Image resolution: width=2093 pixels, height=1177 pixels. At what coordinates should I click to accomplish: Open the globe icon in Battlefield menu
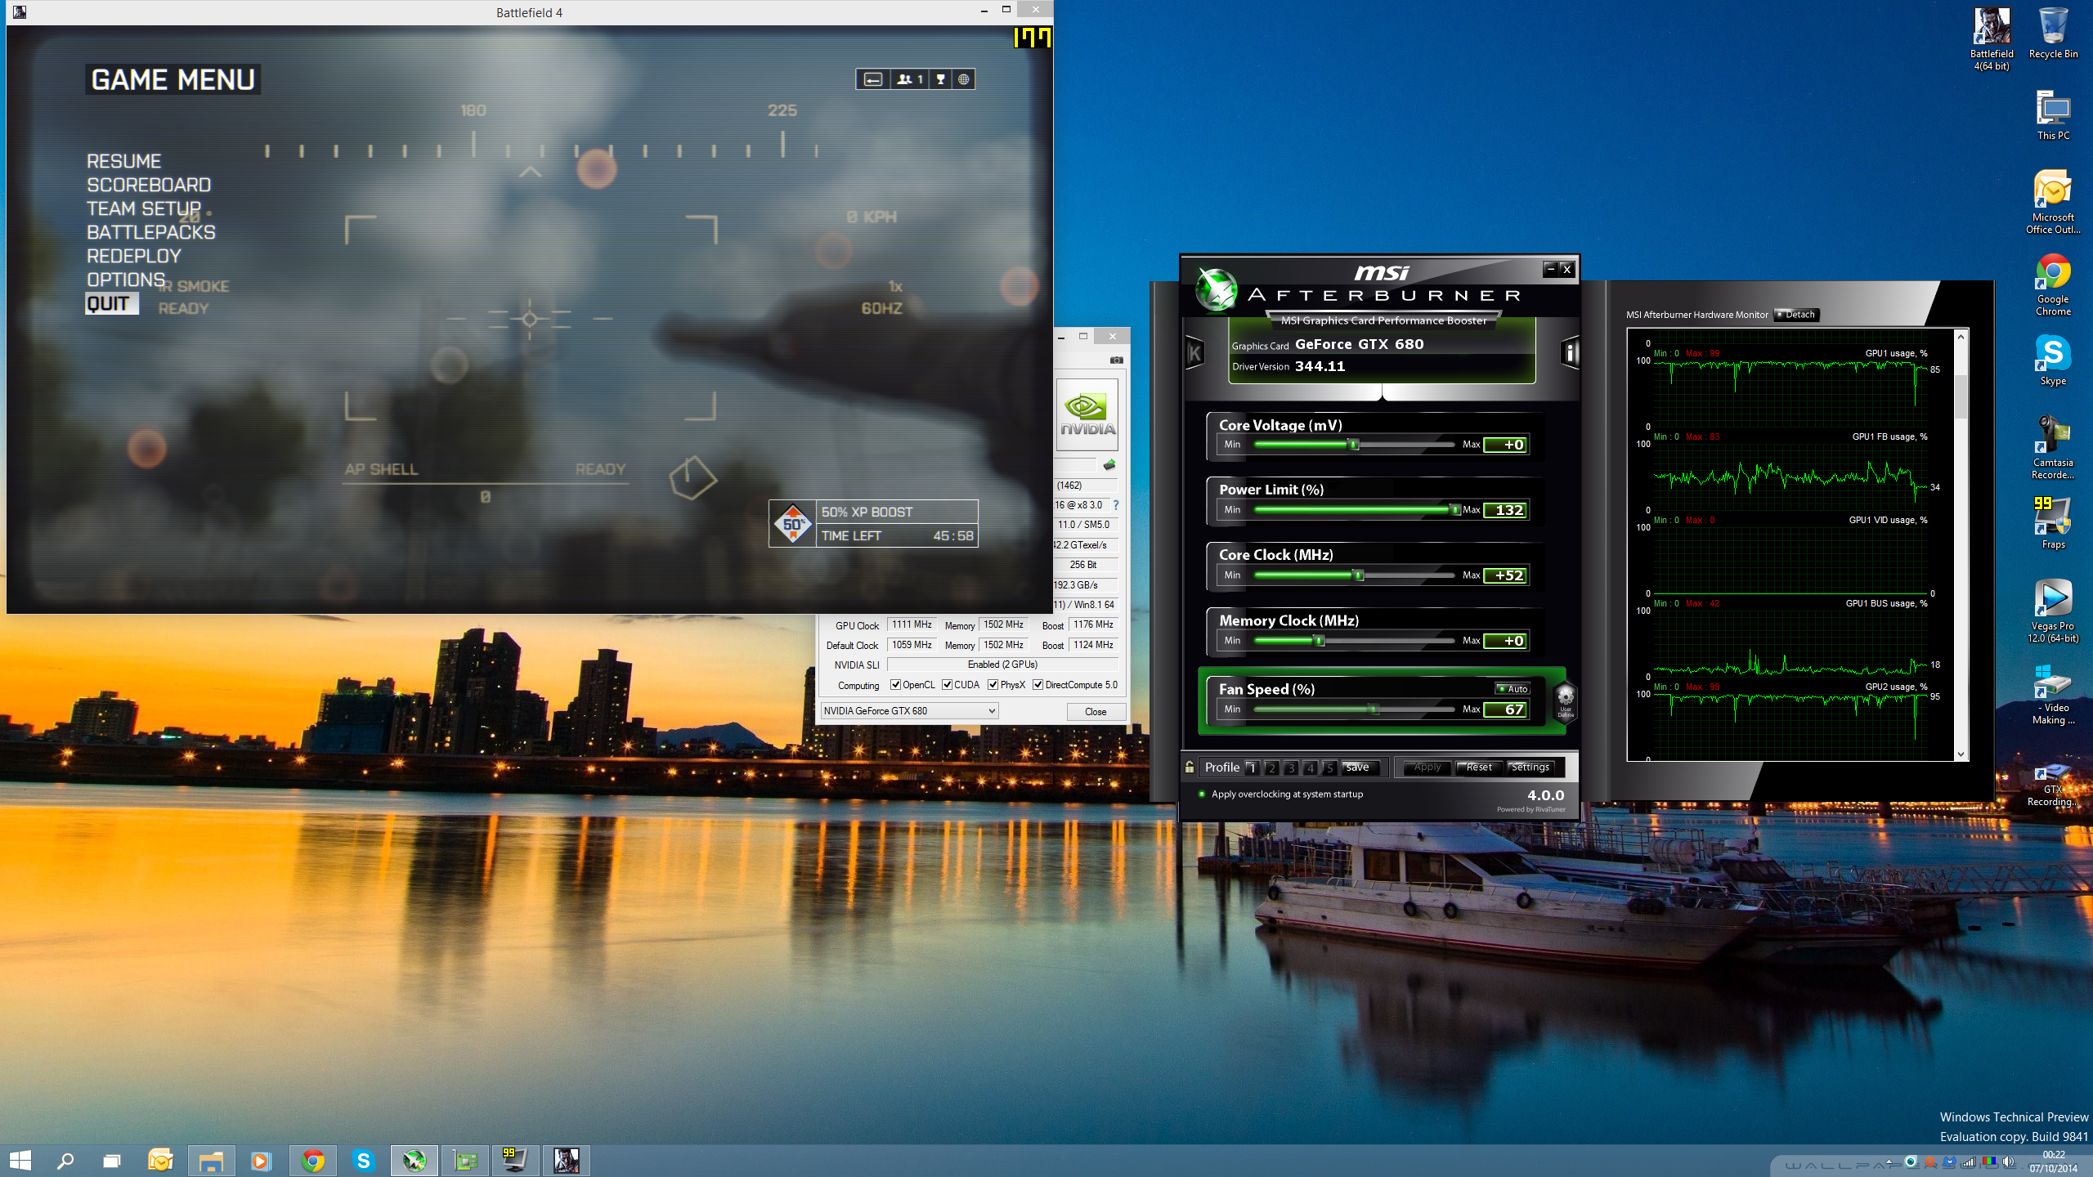tap(964, 79)
